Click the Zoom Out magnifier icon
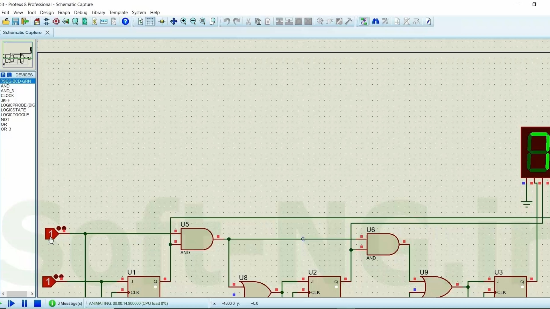 [x=193, y=21]
